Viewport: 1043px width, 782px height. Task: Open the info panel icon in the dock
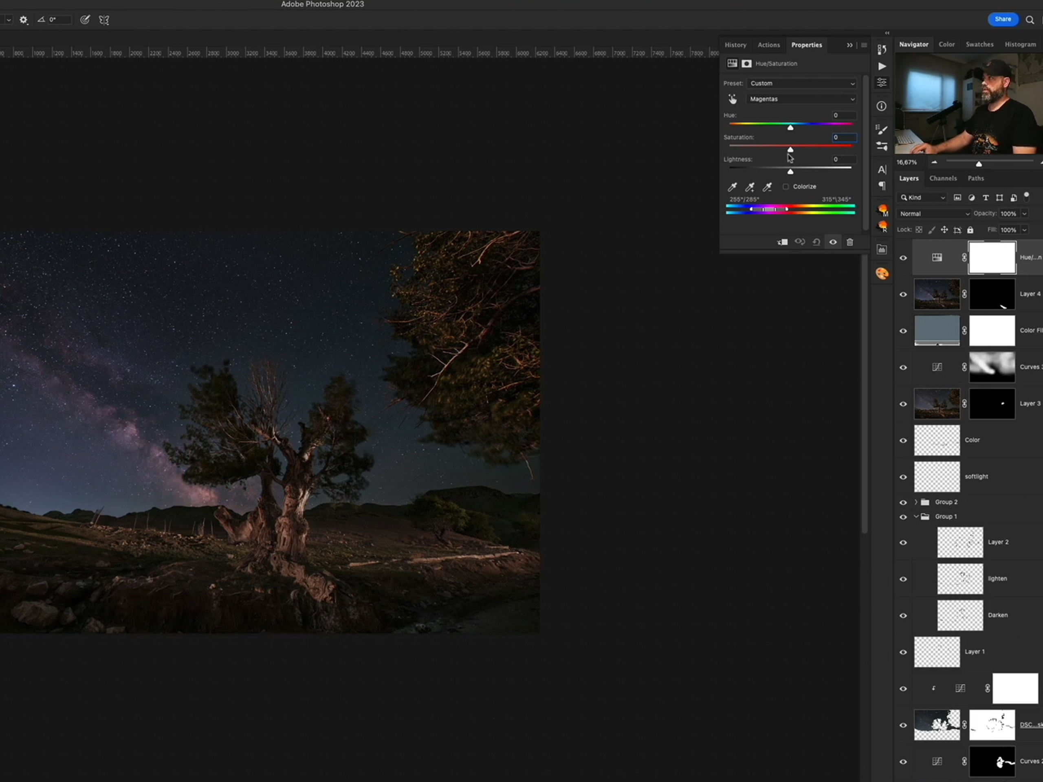click(x=881, y=106)
